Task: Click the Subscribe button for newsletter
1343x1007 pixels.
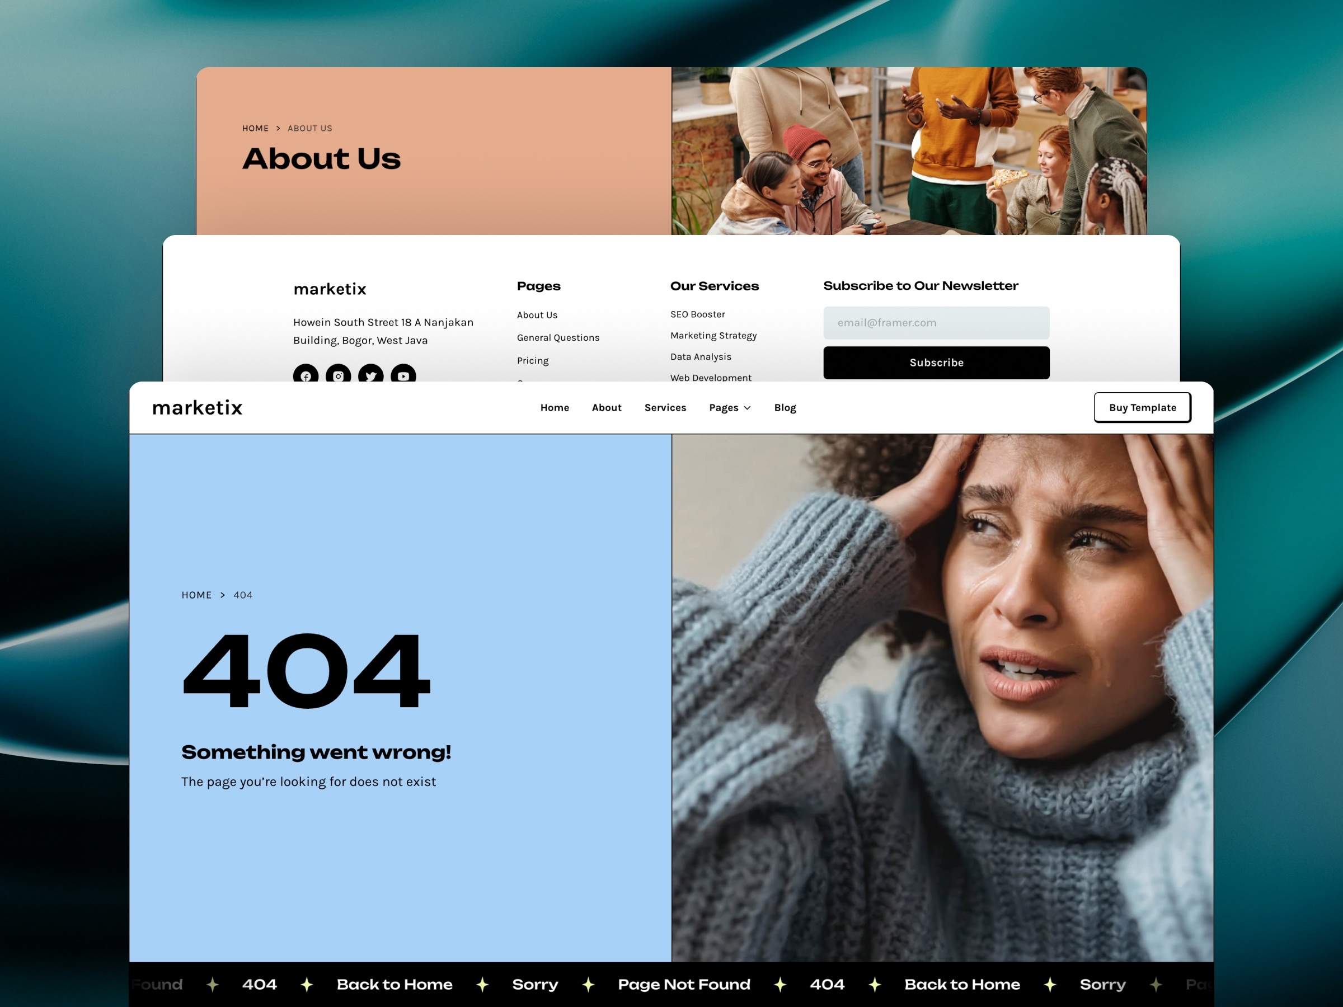Action: pyautogui.click(x=935, y=362)
